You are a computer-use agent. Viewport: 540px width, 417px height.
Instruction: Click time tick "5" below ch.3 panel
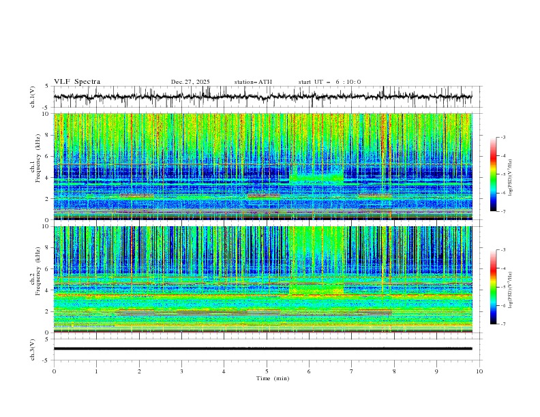[267, 371]
